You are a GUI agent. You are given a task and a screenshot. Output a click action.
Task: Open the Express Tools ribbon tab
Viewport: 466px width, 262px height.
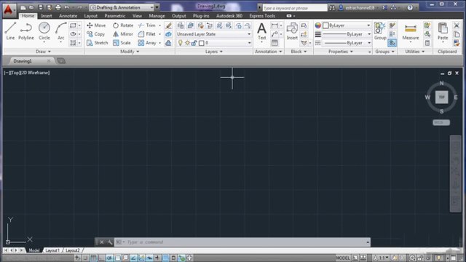pos(262,16)
